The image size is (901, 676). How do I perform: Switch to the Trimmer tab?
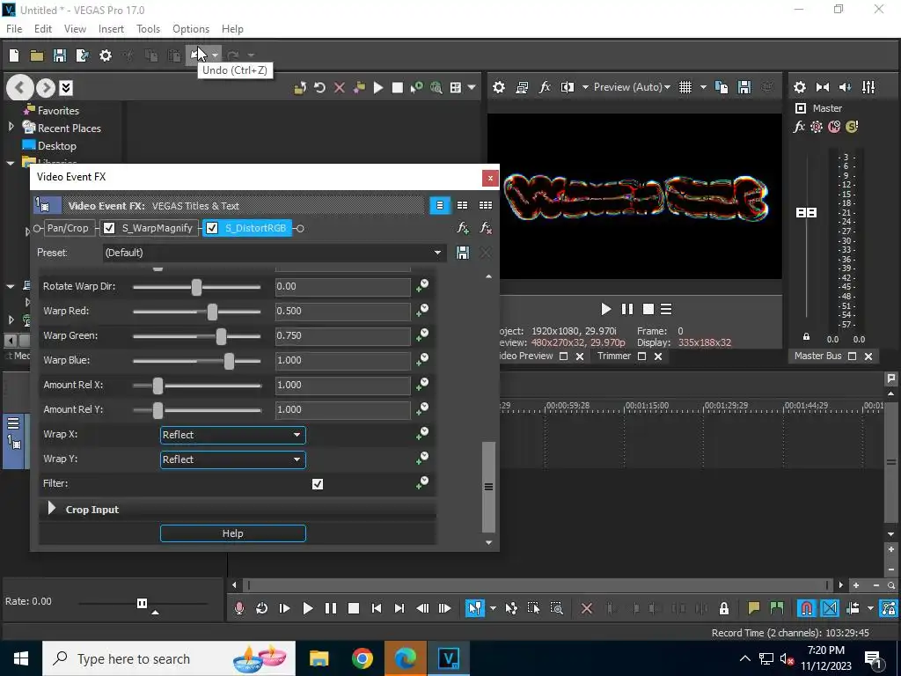[x=613, y=356]
